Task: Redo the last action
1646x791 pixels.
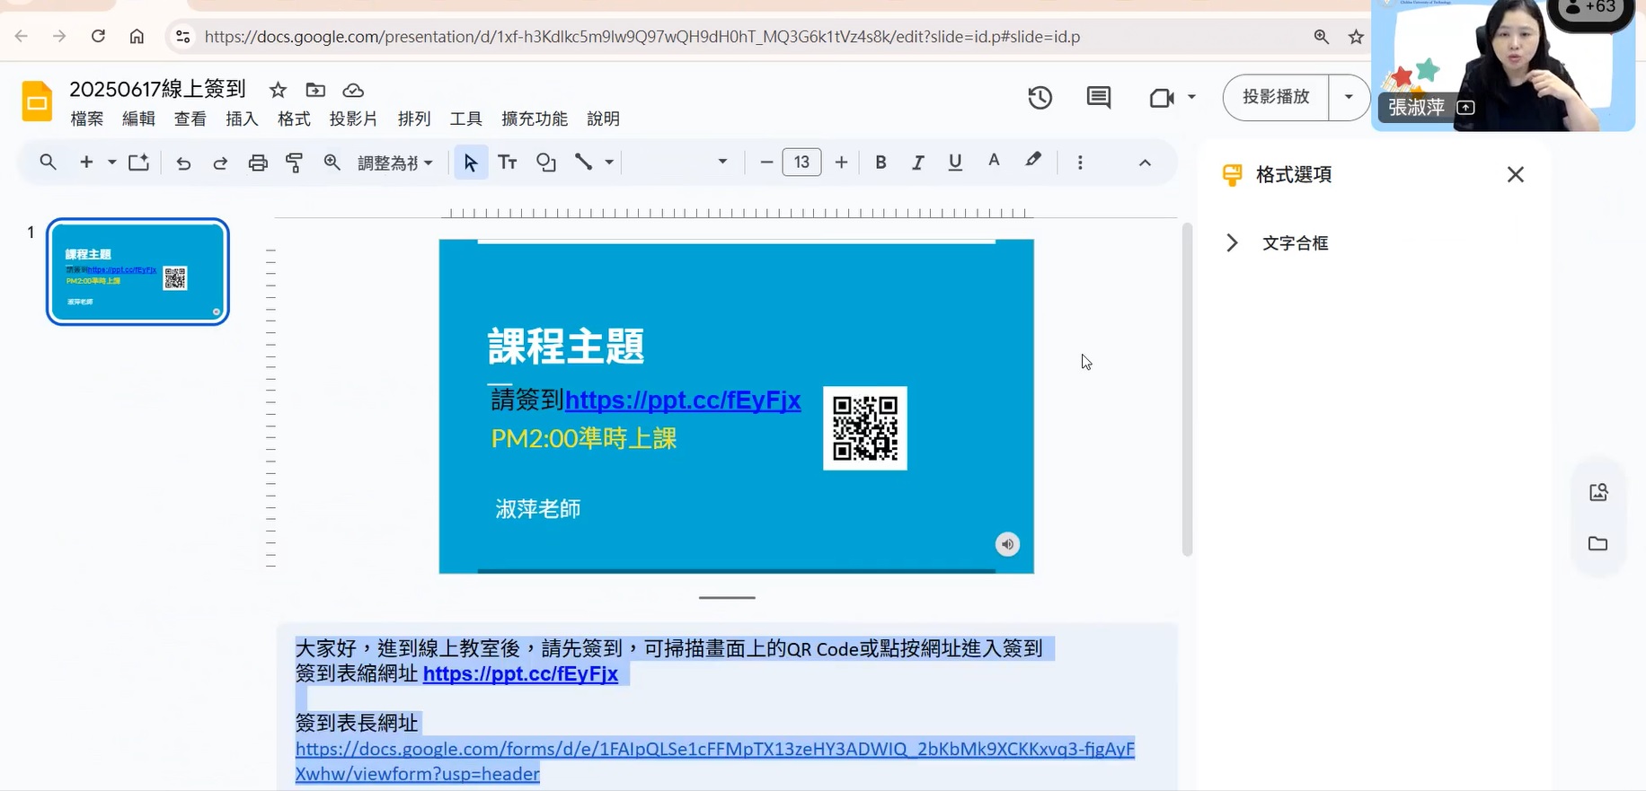Action: pos(220,163)
